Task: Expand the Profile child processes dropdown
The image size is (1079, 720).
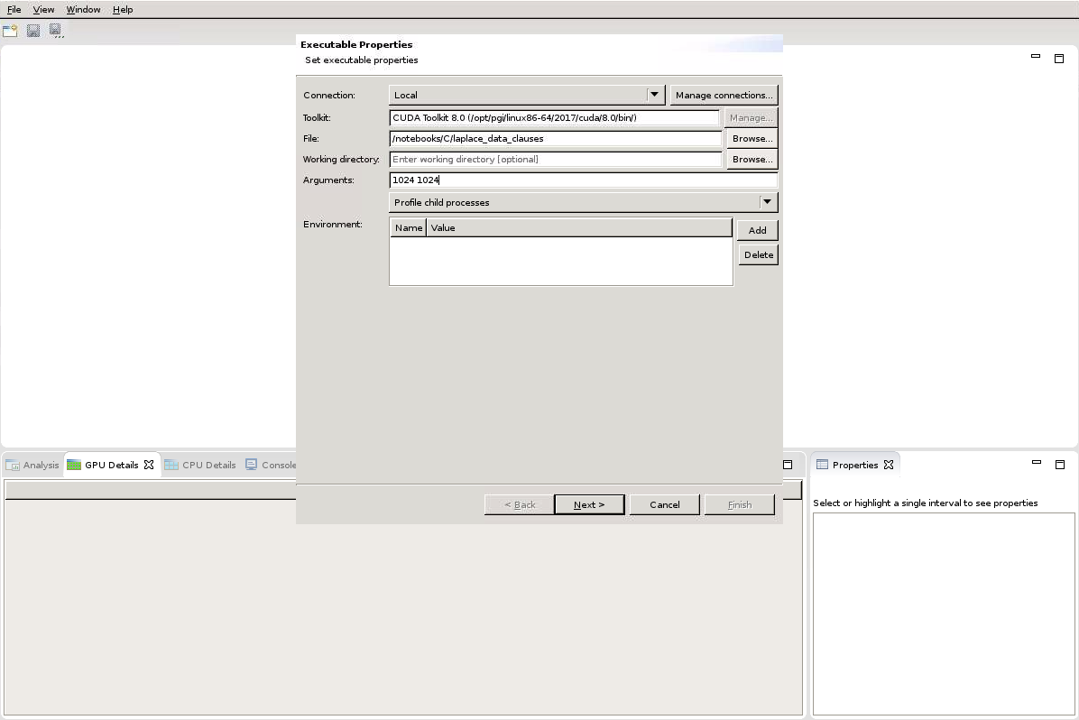Action: pos(767,202)
